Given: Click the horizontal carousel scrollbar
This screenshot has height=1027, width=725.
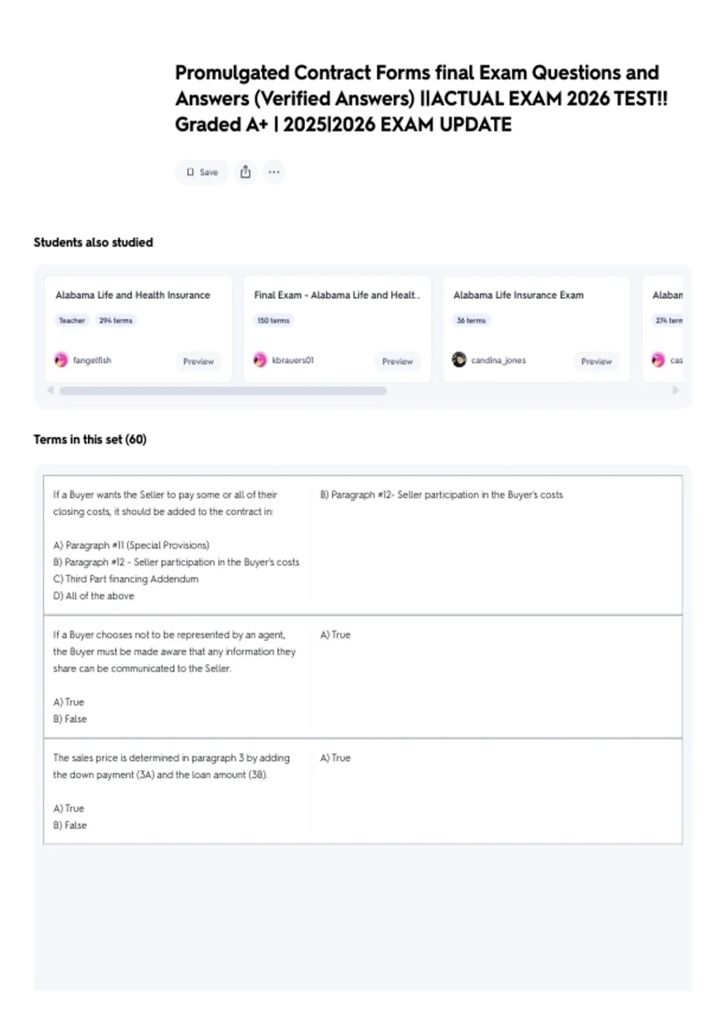Looking at the screenshot, I should (x=223, y=391).
